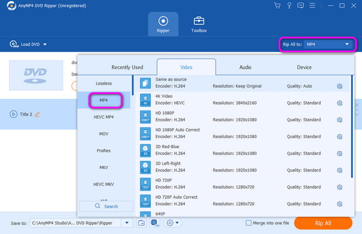
Task: Open settings gear for HD 1080P
Action: pyautogui.click(x=339, y=120)
